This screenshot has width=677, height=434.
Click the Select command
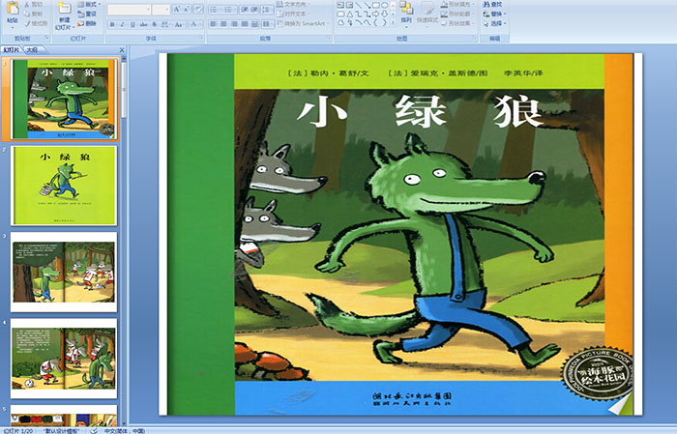point(495,23)
